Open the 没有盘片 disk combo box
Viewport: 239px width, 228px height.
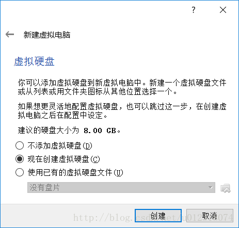click(121, 187)
